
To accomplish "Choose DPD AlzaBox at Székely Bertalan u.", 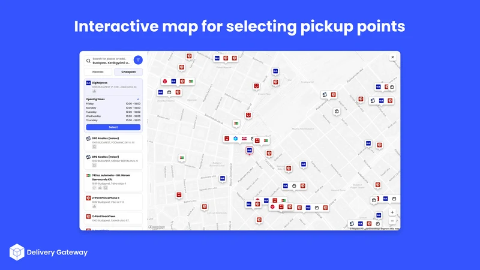I will 113,161.
